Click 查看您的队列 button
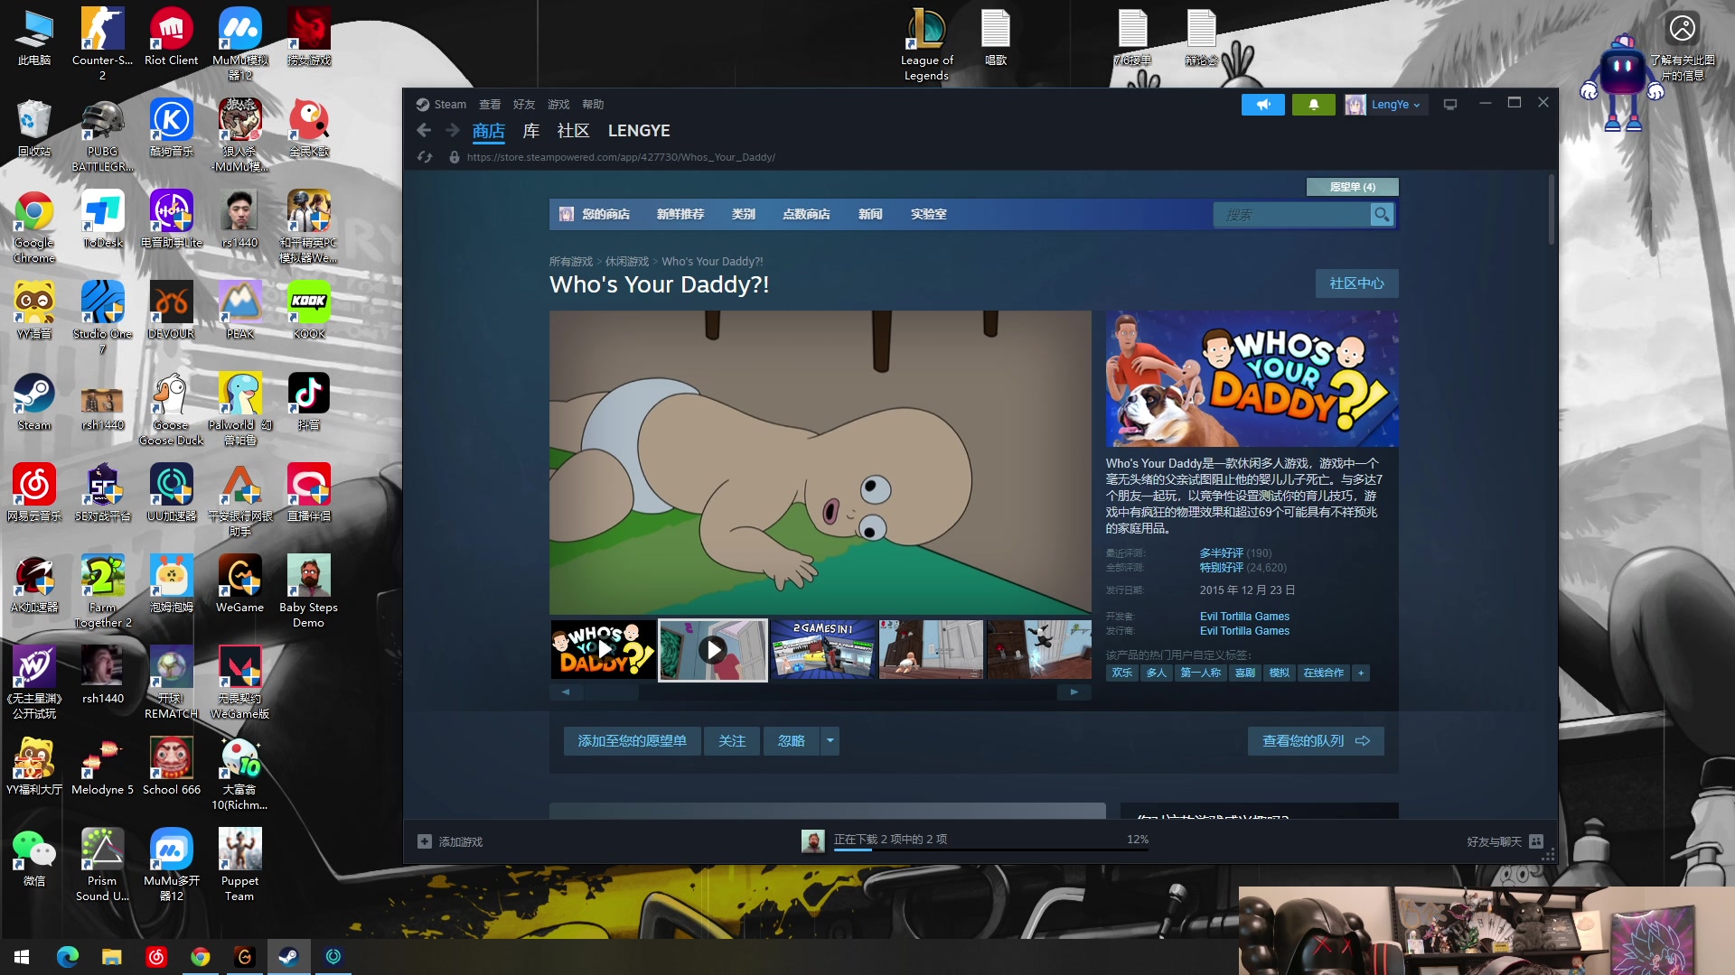 [1316, 741]
